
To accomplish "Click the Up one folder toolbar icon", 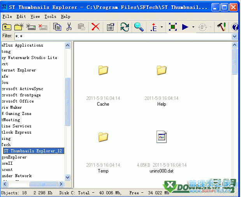I will pyautogui.click(x=7, y=27).
